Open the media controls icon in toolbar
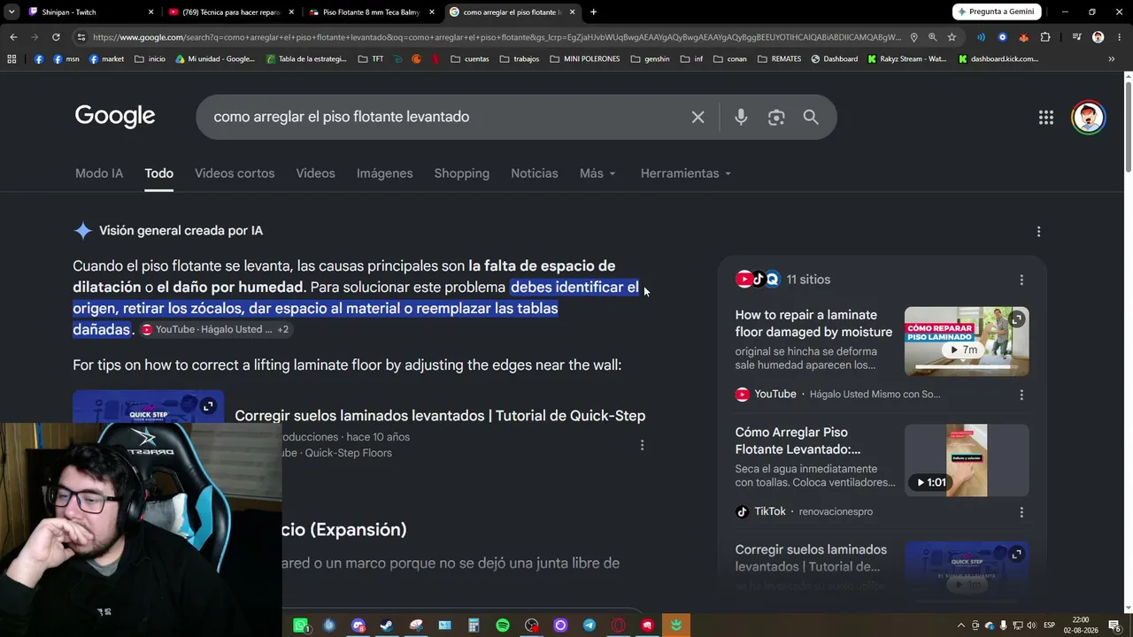This screenshot has height=637, width=1133. tap(1076, 37)
